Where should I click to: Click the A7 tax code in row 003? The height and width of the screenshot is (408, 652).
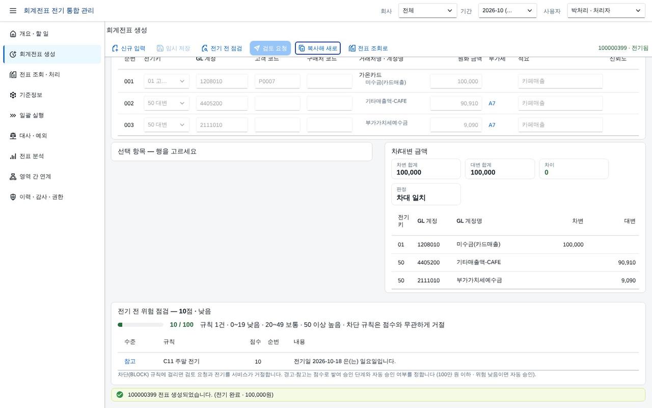[x=492, y=125]
